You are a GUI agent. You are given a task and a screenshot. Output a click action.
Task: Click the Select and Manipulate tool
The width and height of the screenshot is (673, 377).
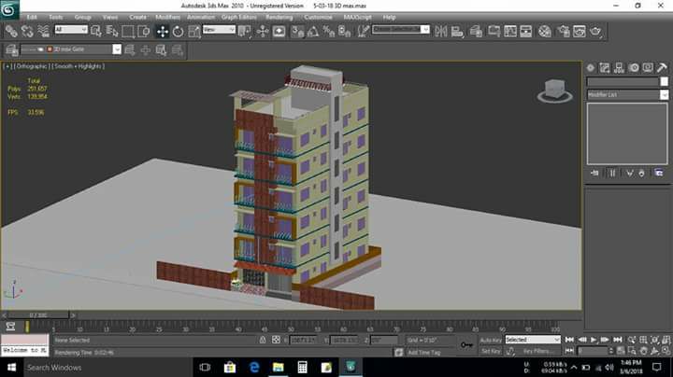[x=263, y=32]
